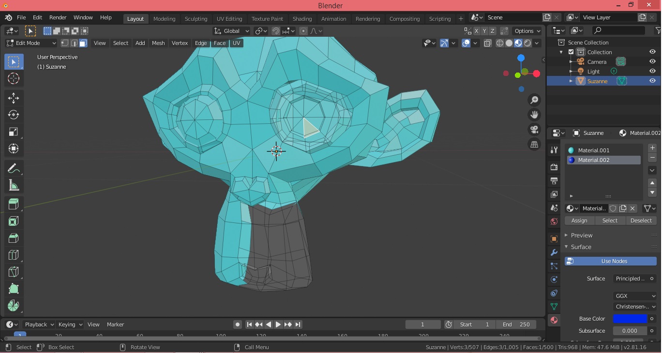Toggle snapping magnet
Screen dimensions: 662x353
(x=275, y=31)
